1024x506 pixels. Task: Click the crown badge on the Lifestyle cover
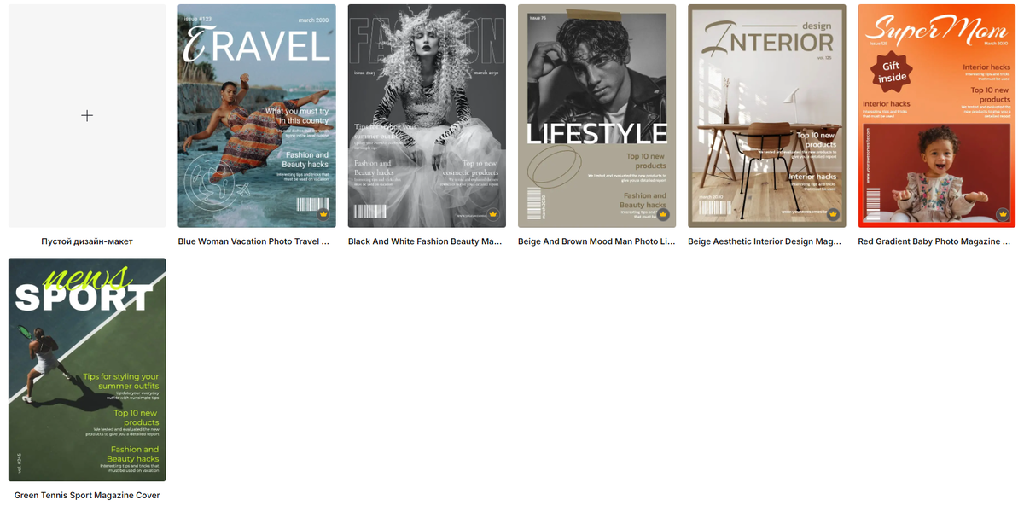(663, 215)
